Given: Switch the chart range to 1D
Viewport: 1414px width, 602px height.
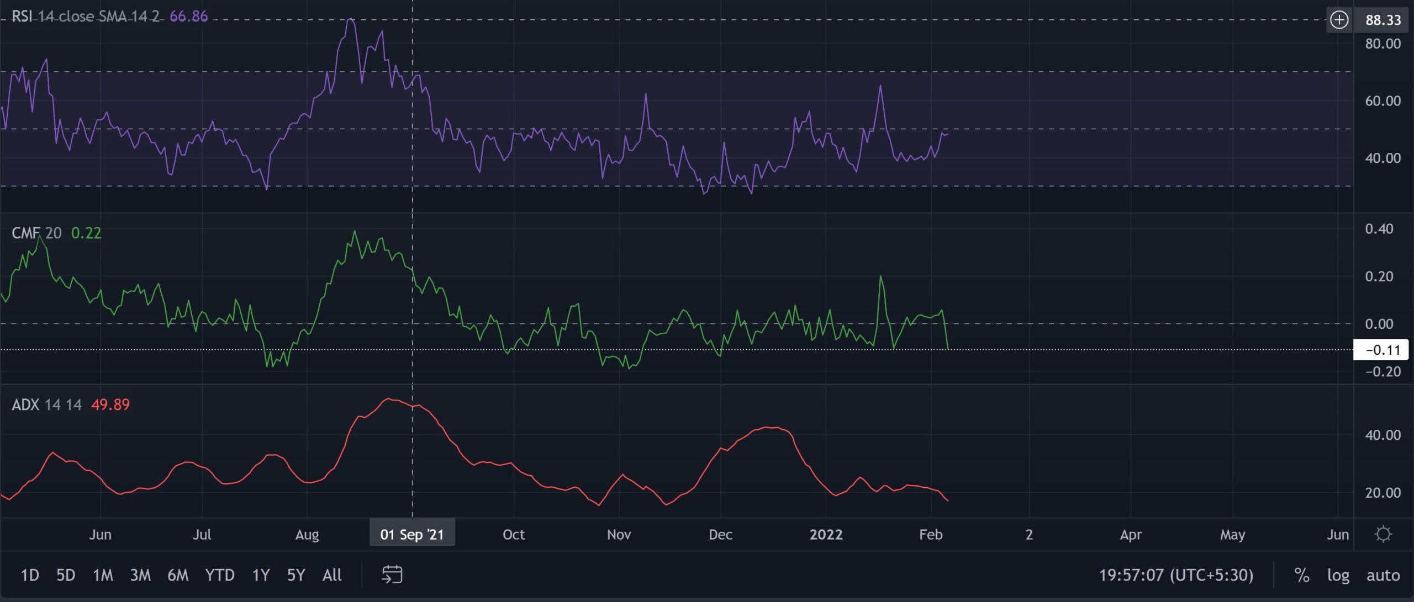Looking at the screenshot, I should click(x=30, y=574).
